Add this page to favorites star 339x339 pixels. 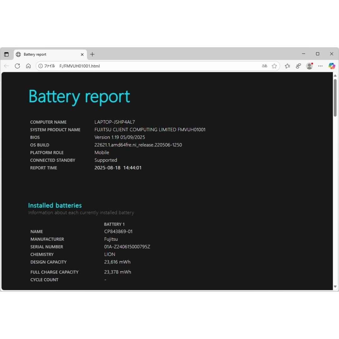coord(274,66)
